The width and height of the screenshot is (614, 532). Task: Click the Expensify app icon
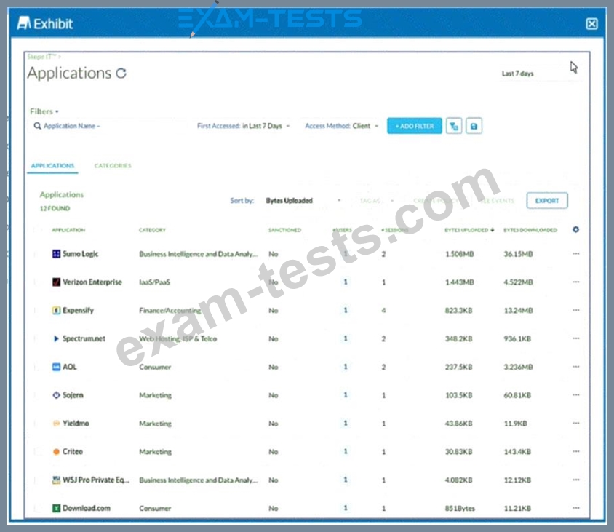click(x=57, y=310)
